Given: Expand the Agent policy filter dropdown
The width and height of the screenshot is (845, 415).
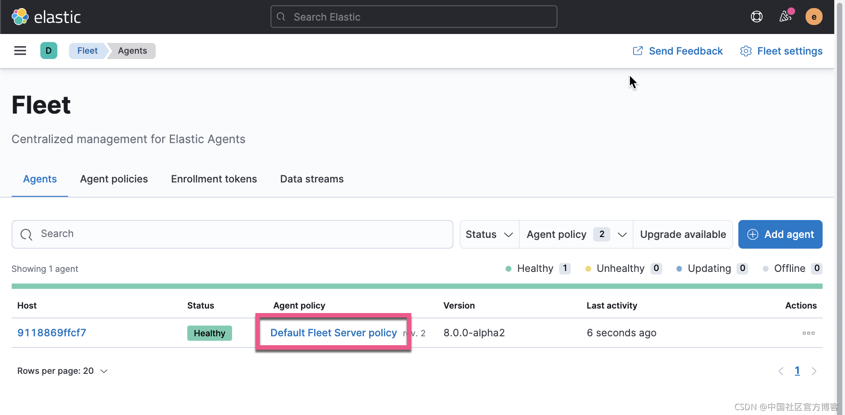Looking at the screenshot, I should click(576, 234).
